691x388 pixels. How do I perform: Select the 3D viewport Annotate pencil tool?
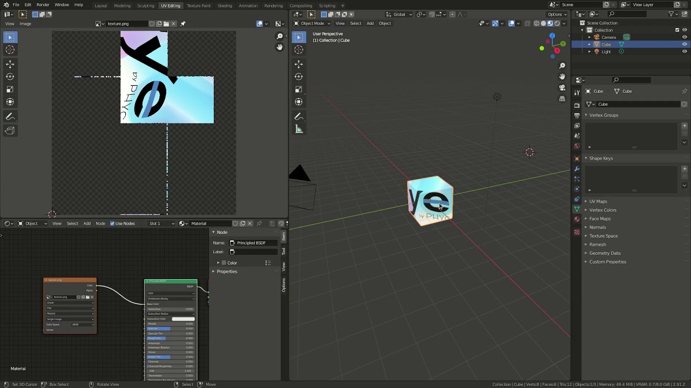coord(299,116)
